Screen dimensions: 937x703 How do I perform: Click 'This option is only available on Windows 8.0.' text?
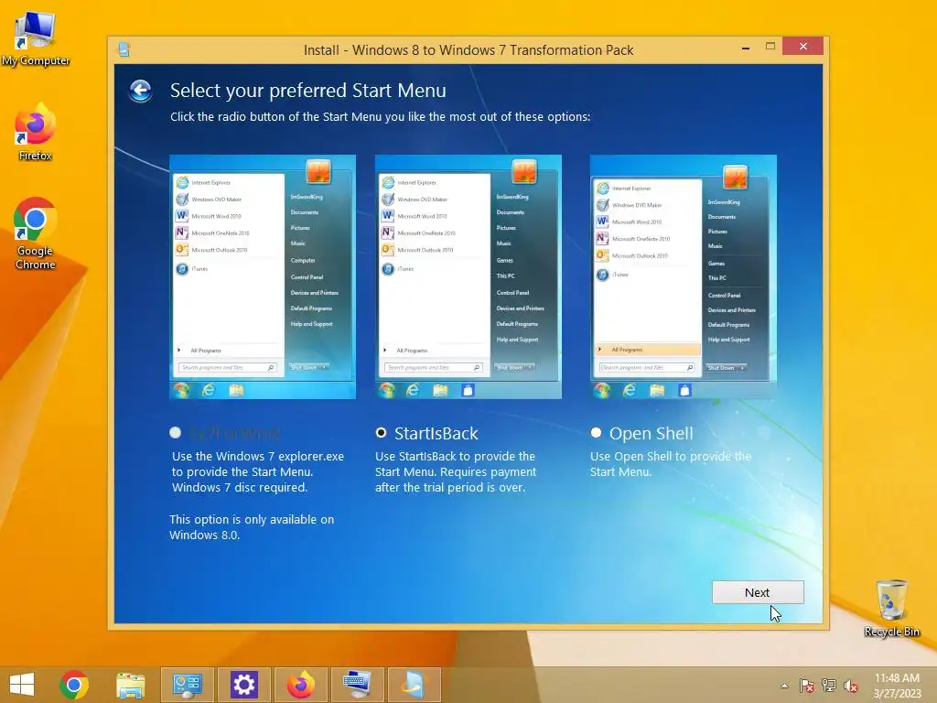(x=252, y=527)
